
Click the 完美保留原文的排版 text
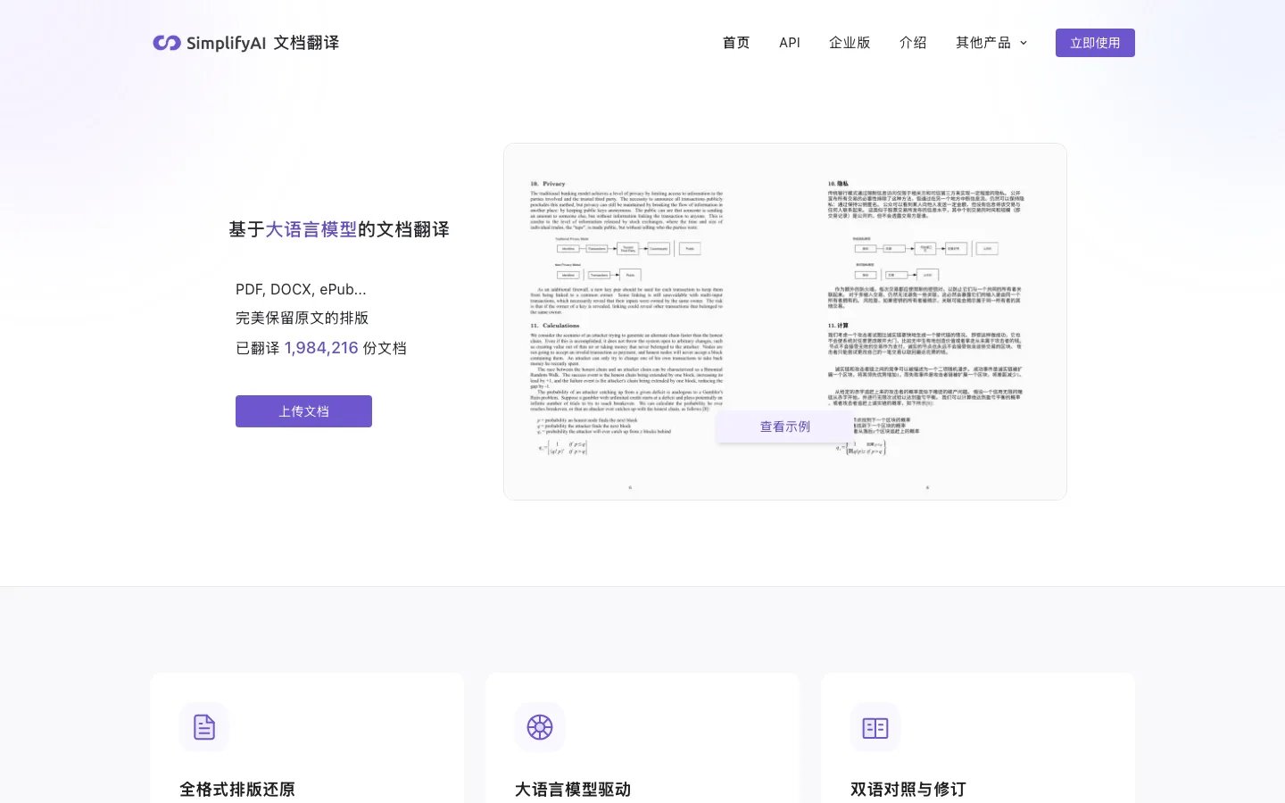click(x=302, y=318)
